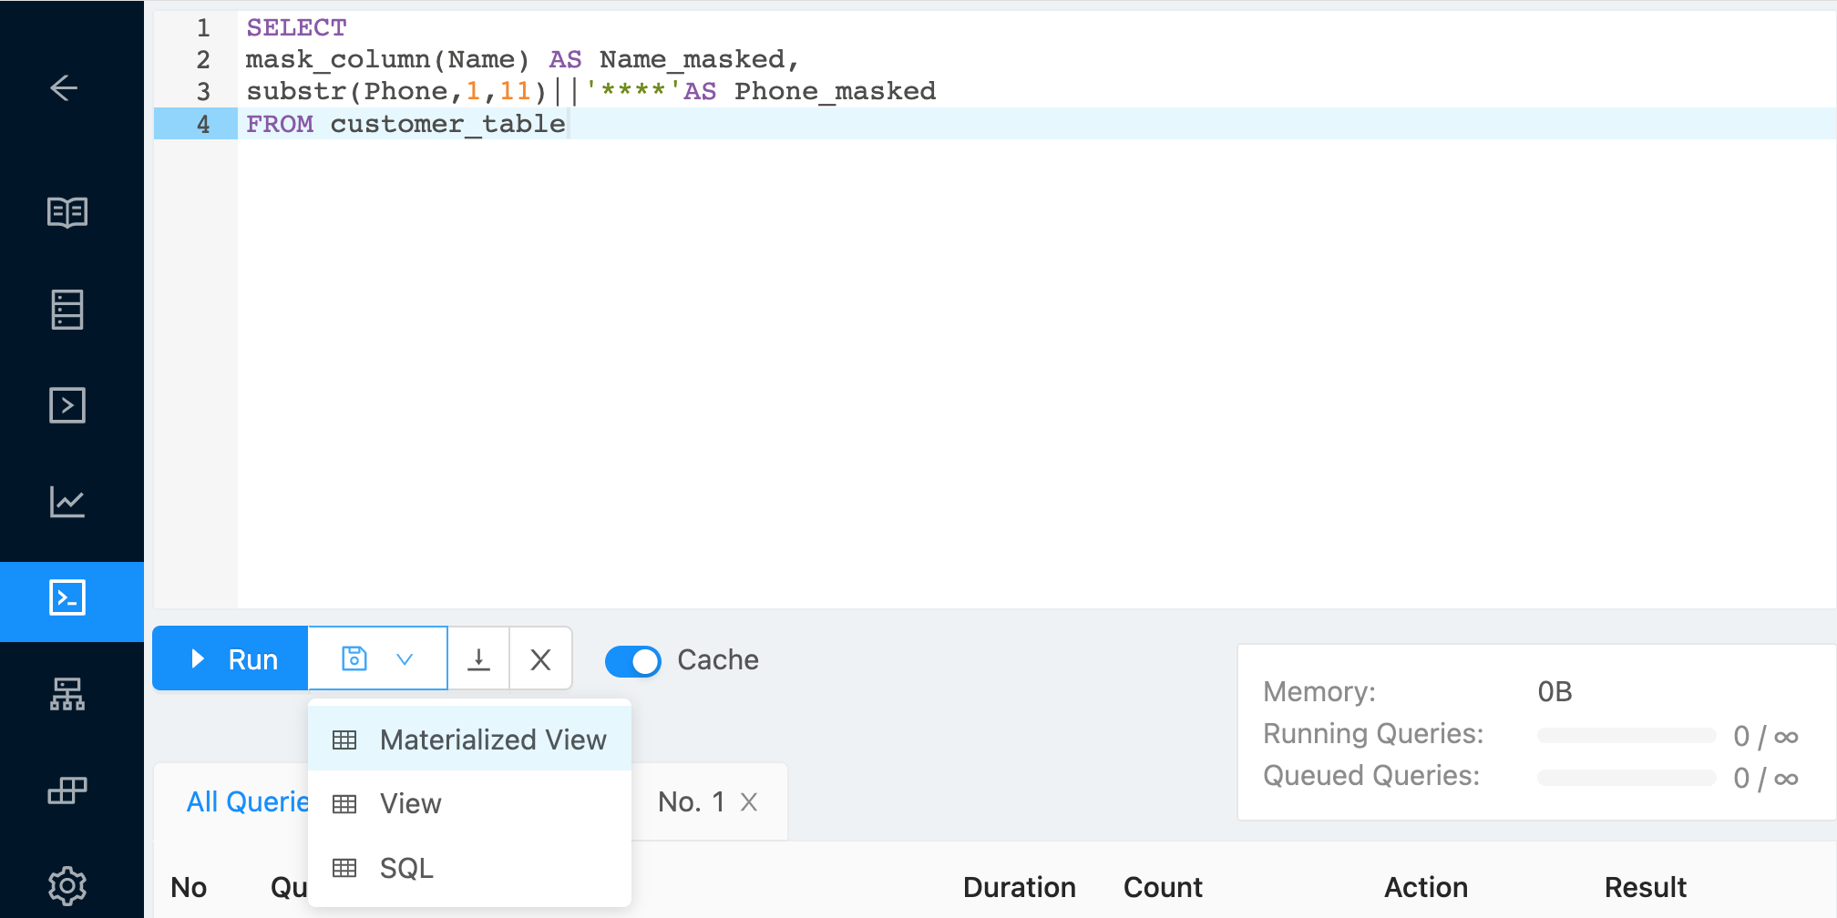Open the query console chevron-box icon
1837x918 pixels.
coord(67,405)
